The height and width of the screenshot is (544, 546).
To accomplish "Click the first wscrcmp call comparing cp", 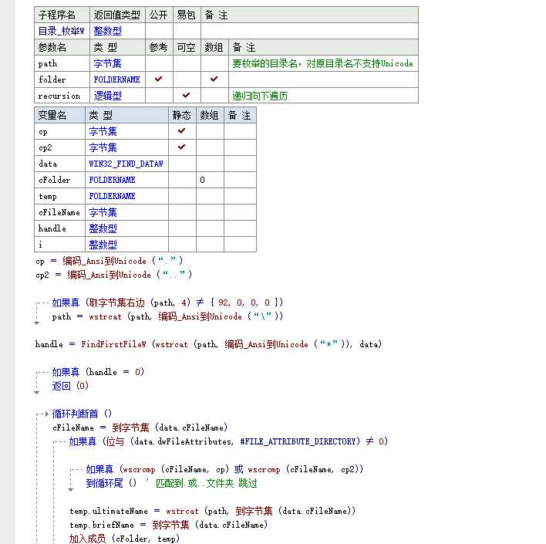I will pos(140,470).
